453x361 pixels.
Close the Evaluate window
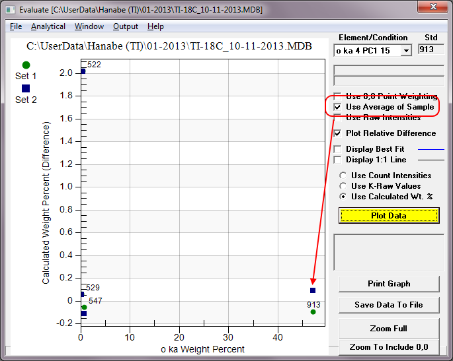tap(434, 7)
